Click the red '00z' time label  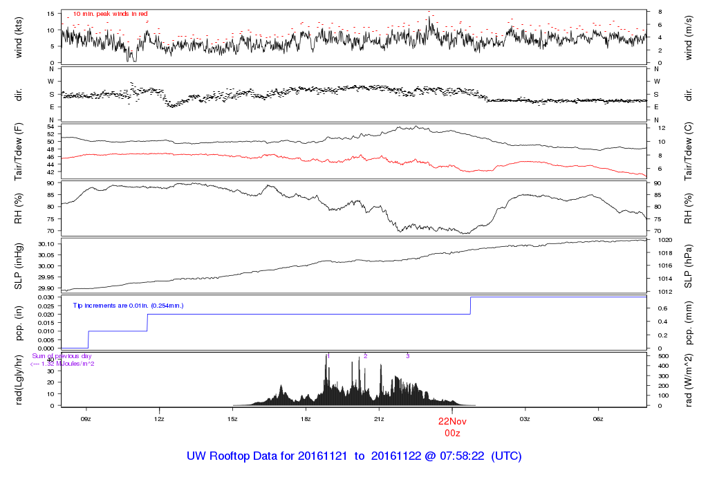coord(452,434)
